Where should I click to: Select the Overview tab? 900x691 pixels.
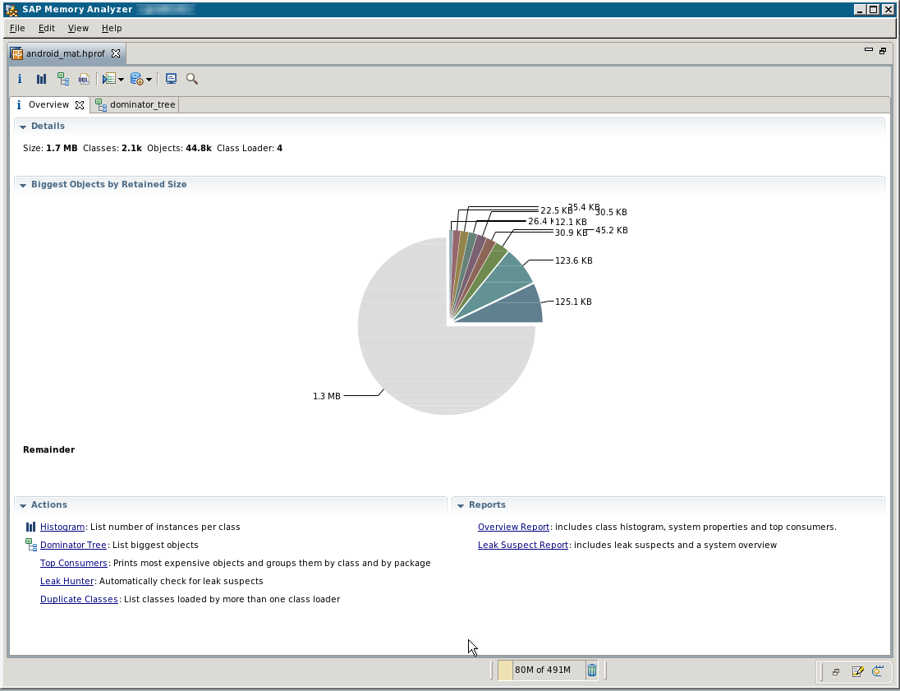click(x=48, y=104)
